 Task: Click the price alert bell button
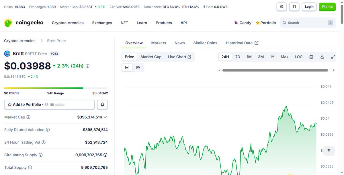103,105
